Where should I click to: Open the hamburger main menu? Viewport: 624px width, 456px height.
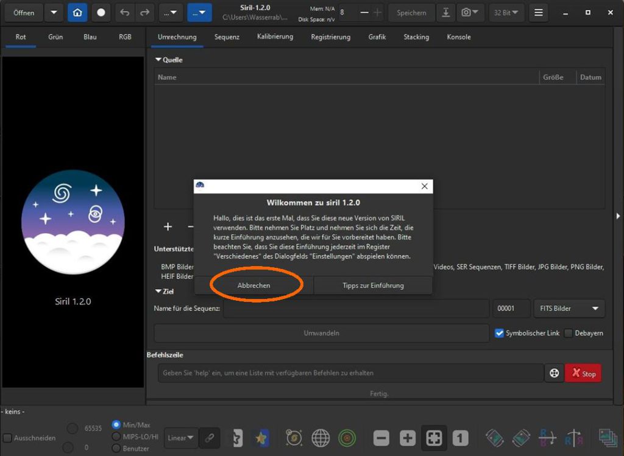pos(538,12)
